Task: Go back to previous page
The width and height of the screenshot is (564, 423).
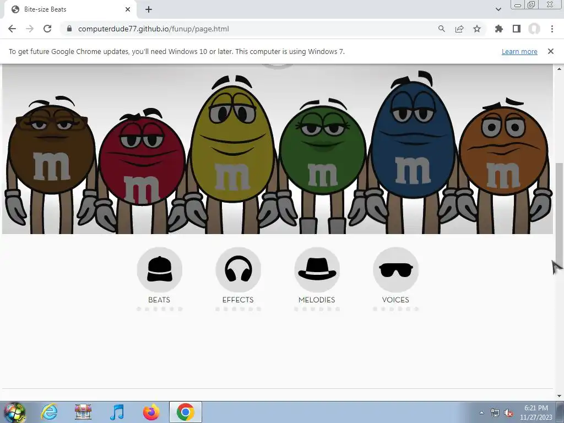Action: [x=12, y=29]
